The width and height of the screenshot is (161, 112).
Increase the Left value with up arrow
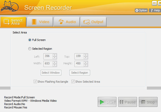55,55
